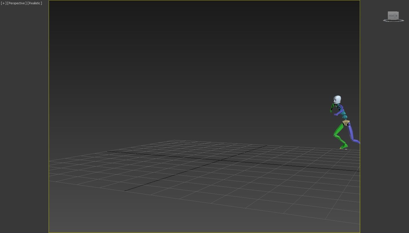The height and width of the screenshot is (233, 409).
Task: Select the biped's green thigh bone
Action: (339, 129)
